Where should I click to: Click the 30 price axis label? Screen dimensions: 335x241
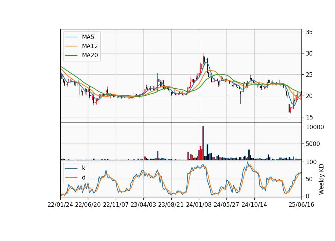[x=309, y=53]
